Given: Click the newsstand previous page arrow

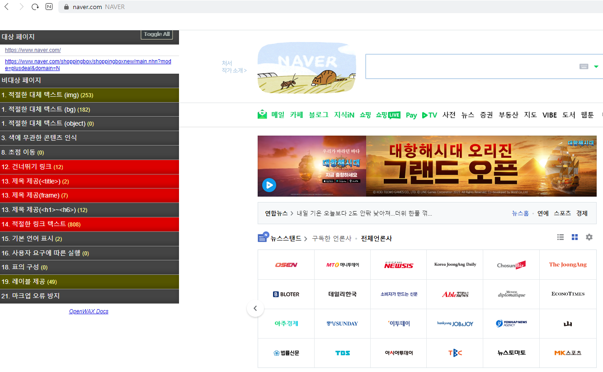Looking at the screenshot, I should coord(255,308).
